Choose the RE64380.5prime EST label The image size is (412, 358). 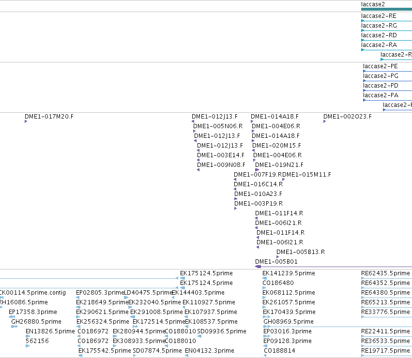[x=385, y=293]
